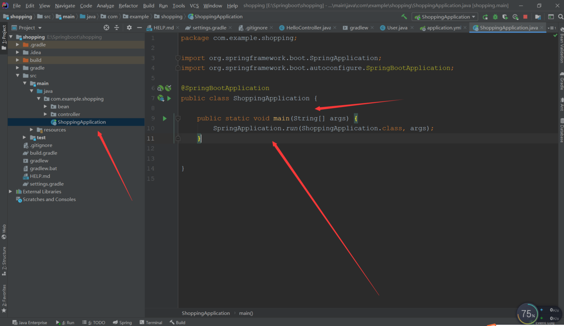
Task: Click the green Debug bug icon
Action: pos(495,17)
